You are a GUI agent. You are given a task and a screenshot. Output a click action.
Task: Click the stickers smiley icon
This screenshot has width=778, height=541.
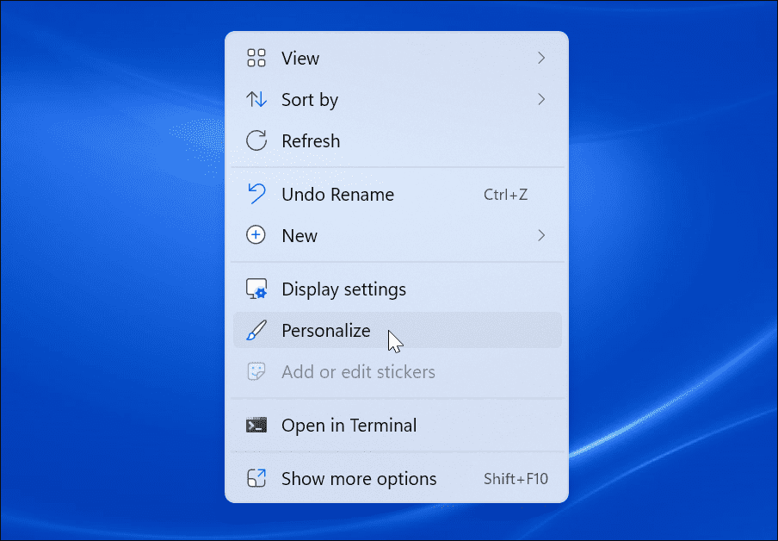pos(256,371)
